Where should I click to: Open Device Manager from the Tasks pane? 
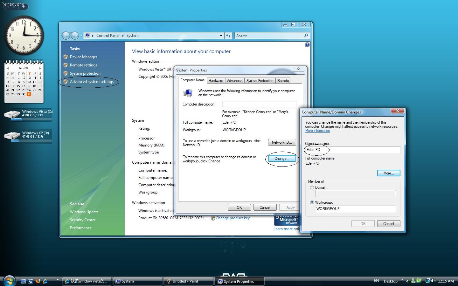click(x=83, y=57)
